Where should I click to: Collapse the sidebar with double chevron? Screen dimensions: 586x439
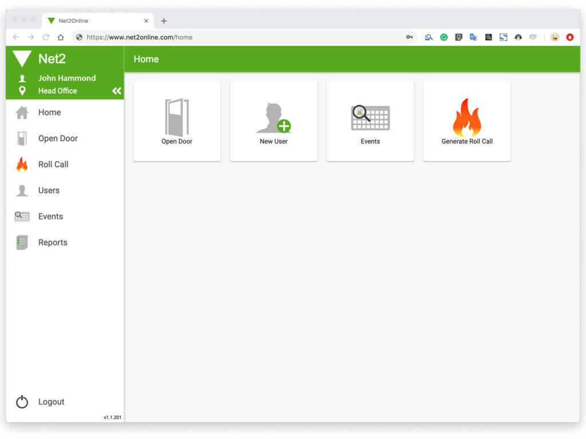pyautogui.click(x=117, y=91)
